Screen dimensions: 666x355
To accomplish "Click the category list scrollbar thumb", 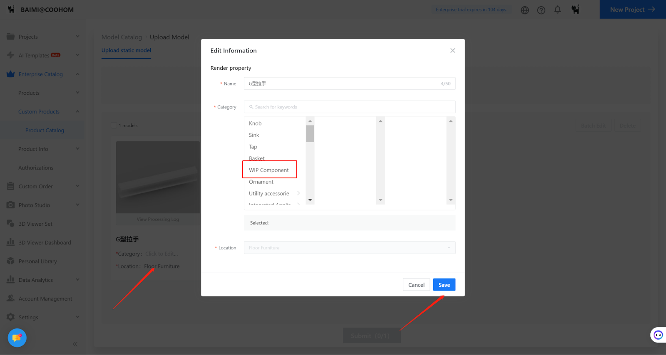I will [310, 133].
